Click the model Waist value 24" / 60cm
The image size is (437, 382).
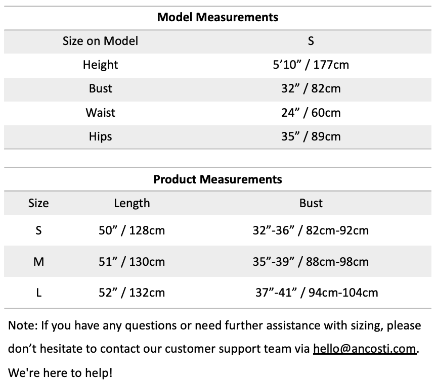pos(311,112)
